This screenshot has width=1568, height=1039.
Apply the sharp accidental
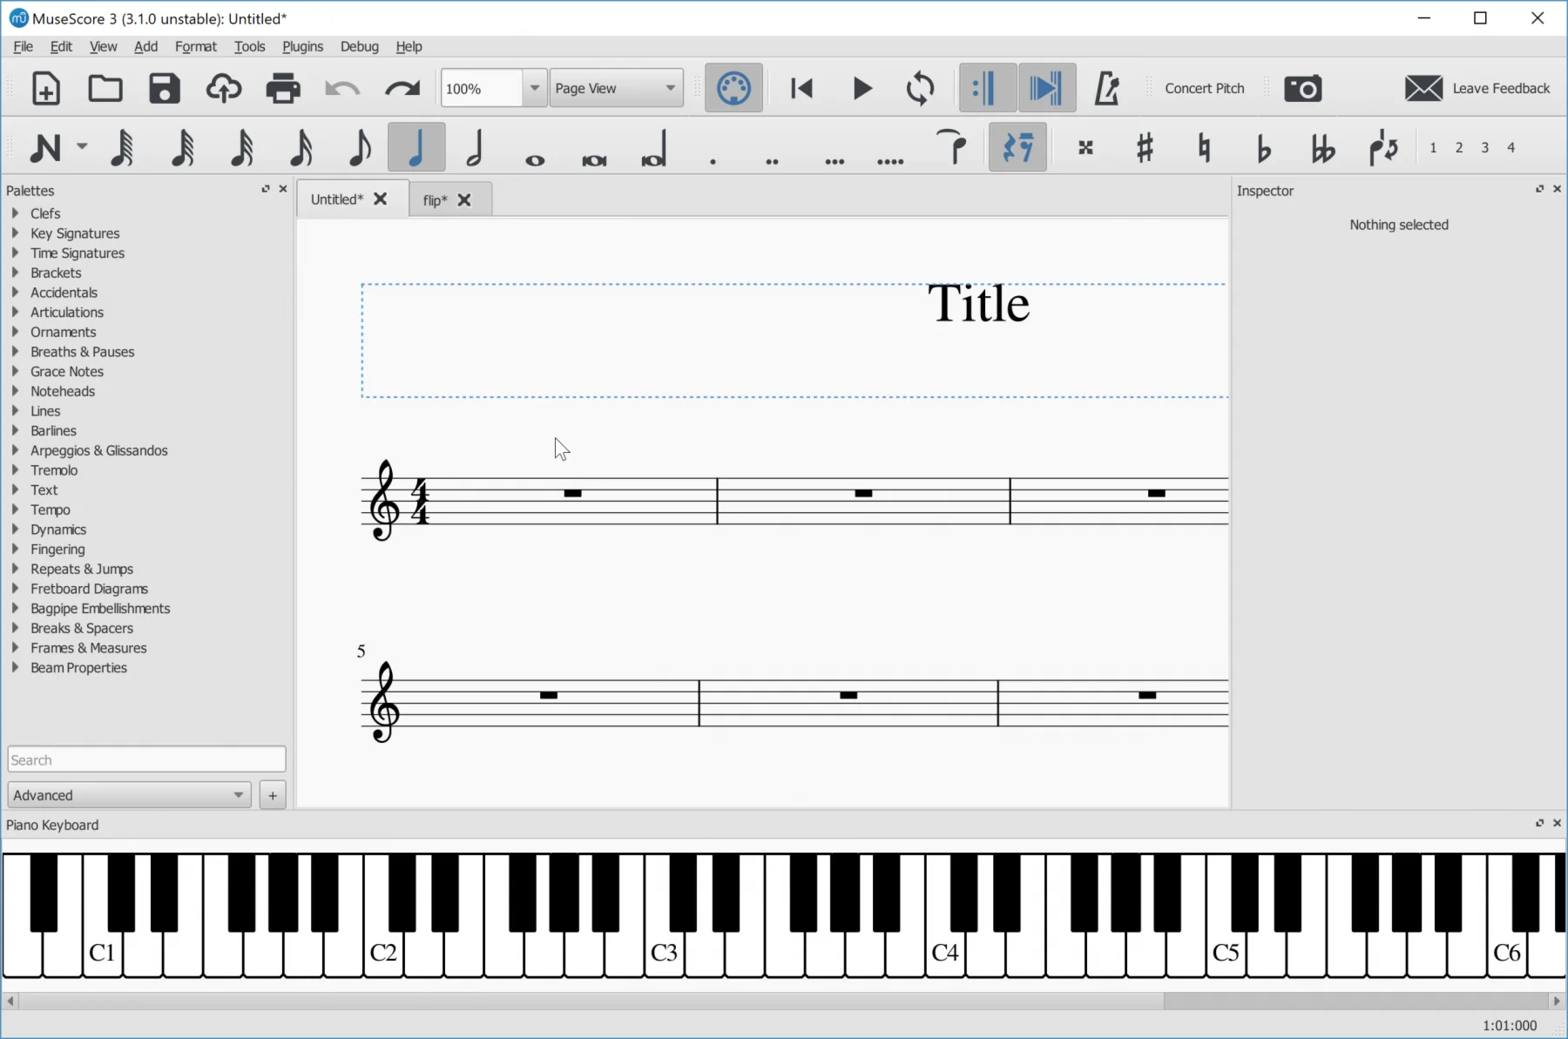(x=1145, y=147)
